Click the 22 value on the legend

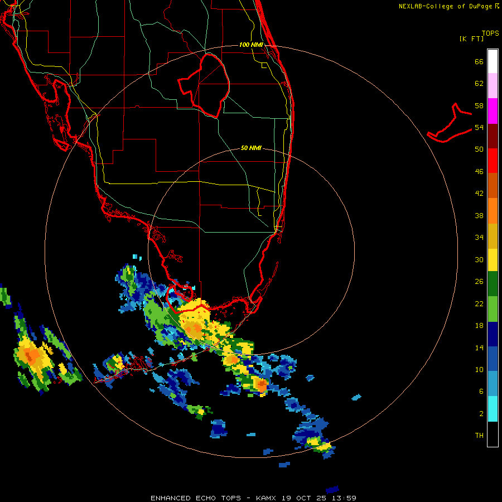(479, 303)
